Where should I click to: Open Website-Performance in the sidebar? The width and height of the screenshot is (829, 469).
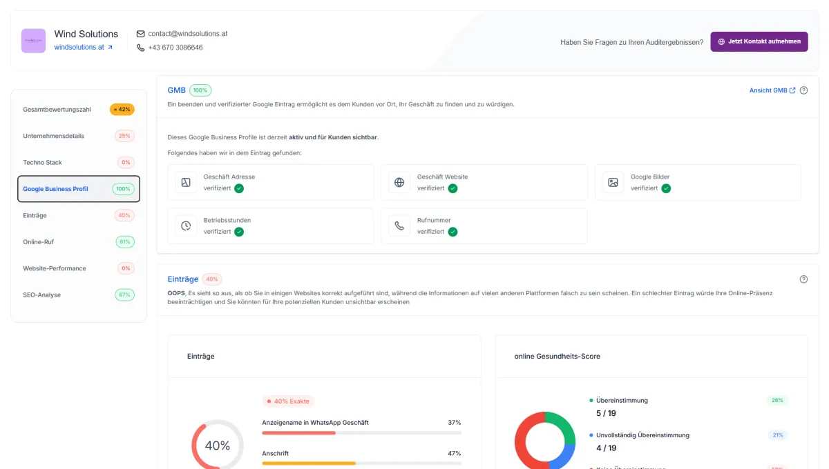pos(79,268)
